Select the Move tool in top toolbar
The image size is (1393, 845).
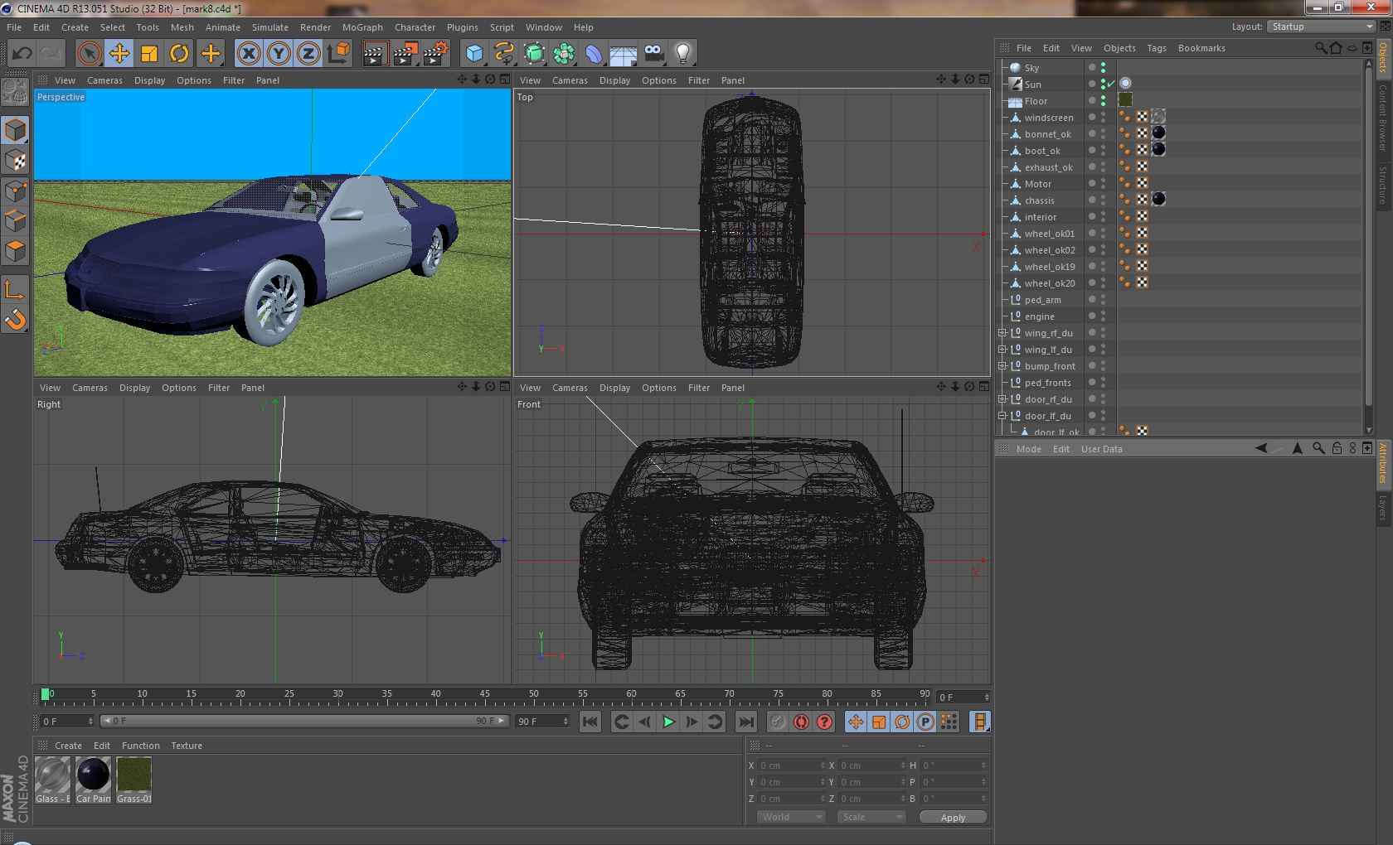[x=119, y=54]
